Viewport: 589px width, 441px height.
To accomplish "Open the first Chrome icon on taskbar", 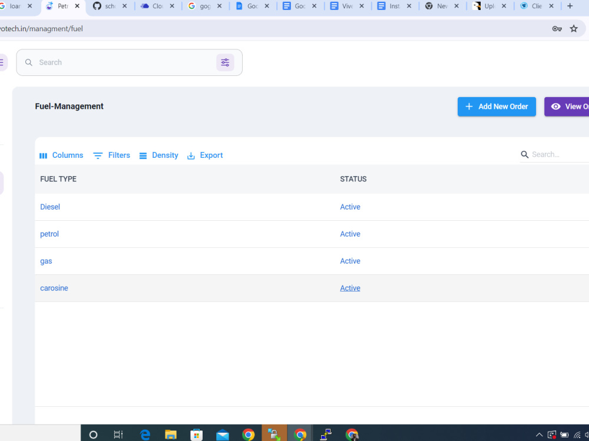I will pyautogui.click(x=249, y=435).
